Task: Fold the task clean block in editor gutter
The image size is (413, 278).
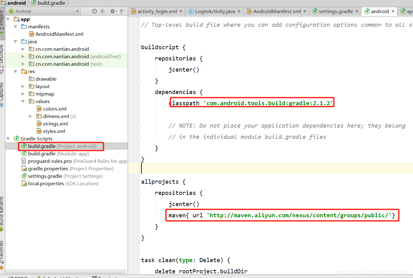Action: coord(139,261)
